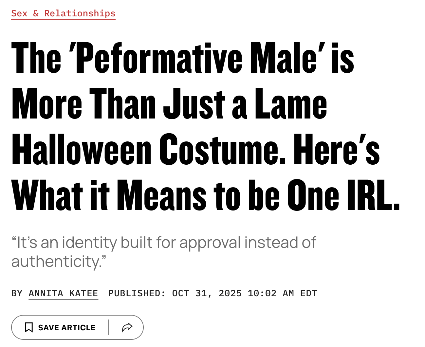Click the bookmark icon beside Save Article
This screenshot has width=425, height=347.
(29, 327)
